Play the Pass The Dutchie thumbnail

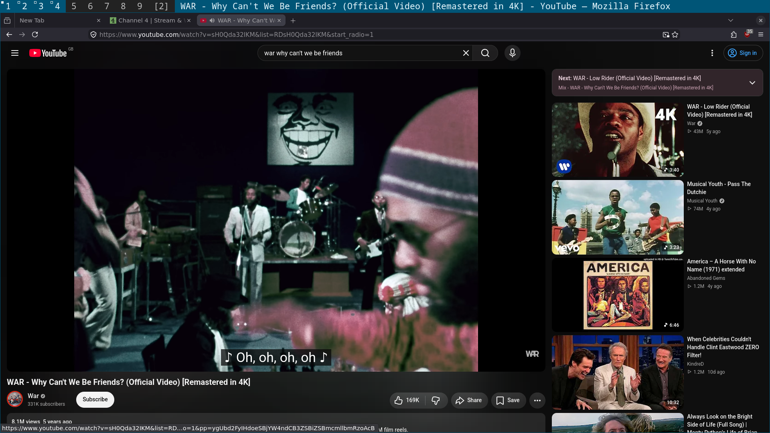point(618,217)
